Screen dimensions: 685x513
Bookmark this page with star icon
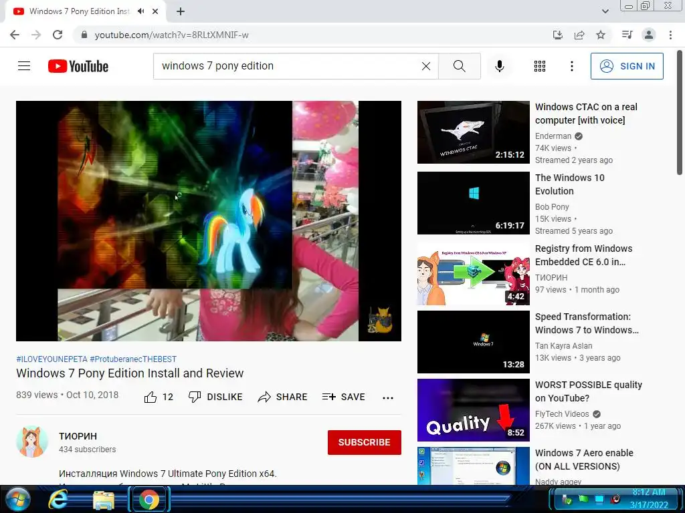[x=601, y=35]
